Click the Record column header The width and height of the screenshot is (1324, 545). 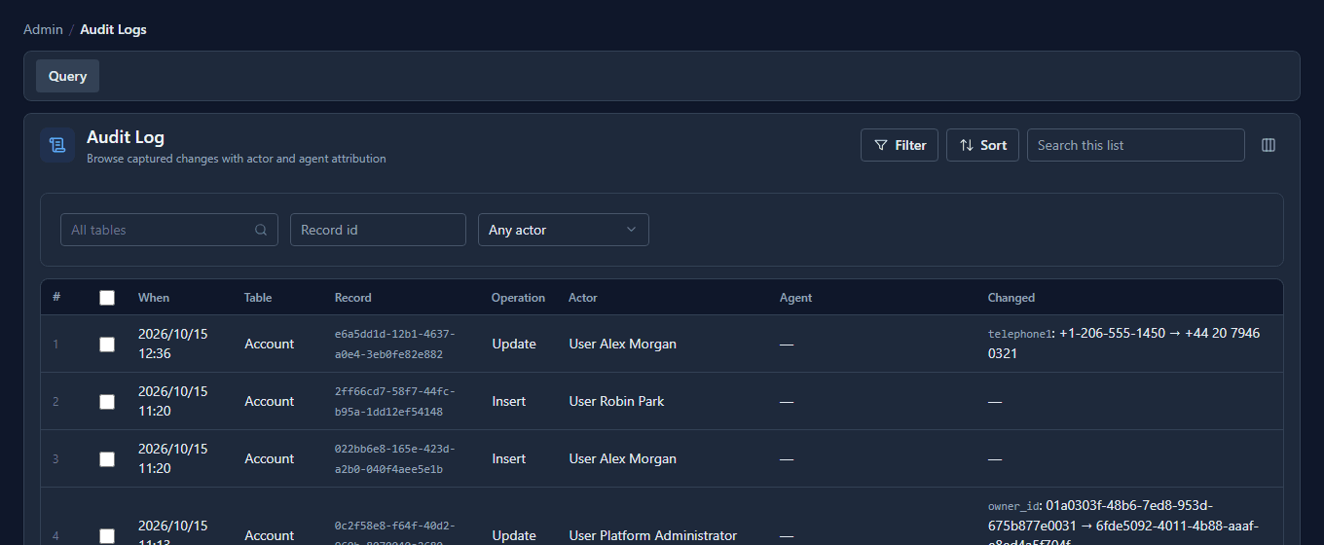353,298
